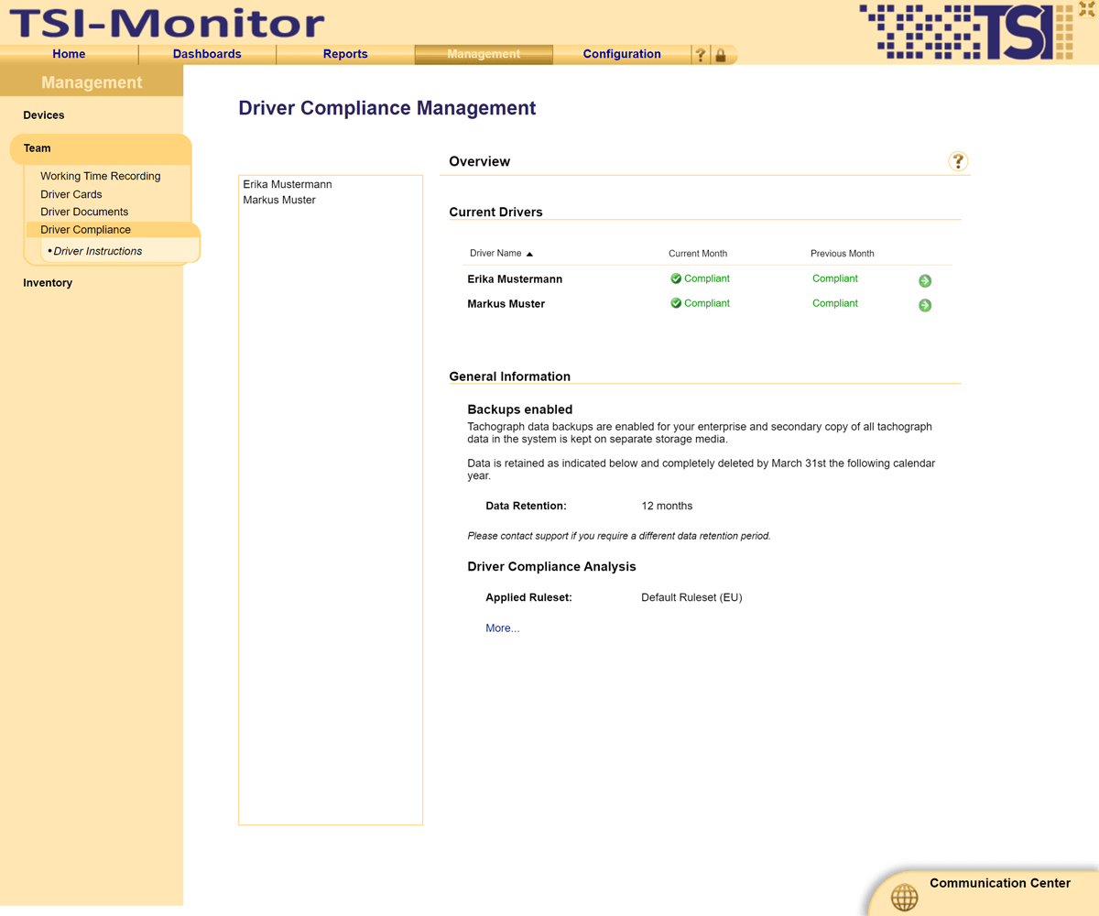Collapse the Team section in sidebar
1099x916 pixels.
(x=38, y=148)
